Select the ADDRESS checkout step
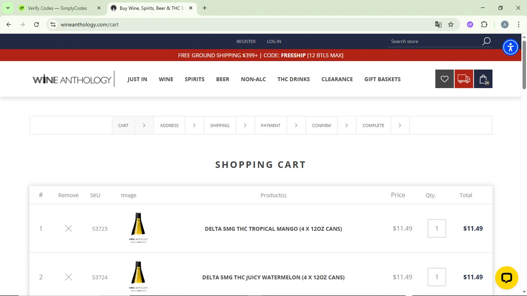This screenshot has width=527, height=296. pos(169,125)
